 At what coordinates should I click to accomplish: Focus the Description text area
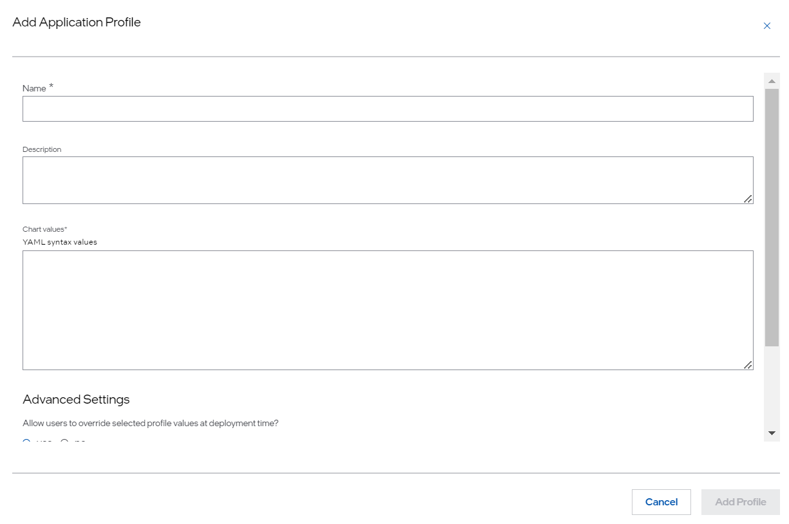(387, 180)
